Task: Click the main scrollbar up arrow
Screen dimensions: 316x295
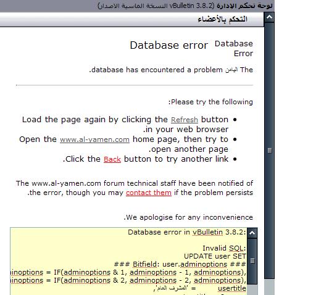Action: tap(269, 17)
